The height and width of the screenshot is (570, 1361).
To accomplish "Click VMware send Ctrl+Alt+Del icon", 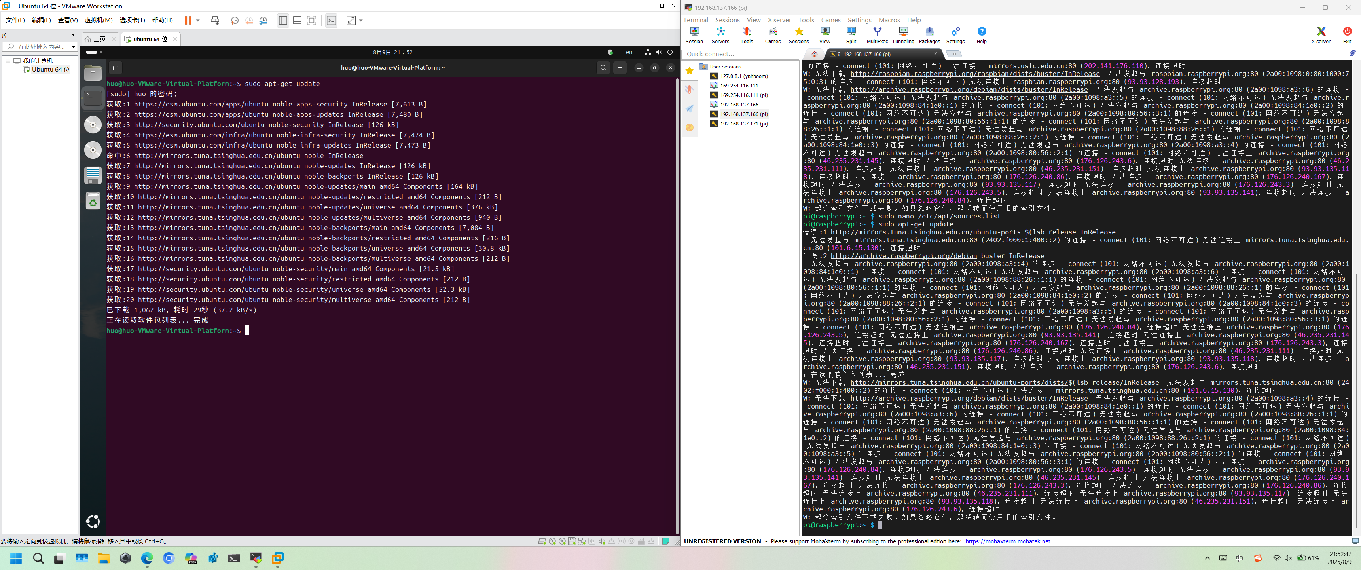I will pos(215,21).
